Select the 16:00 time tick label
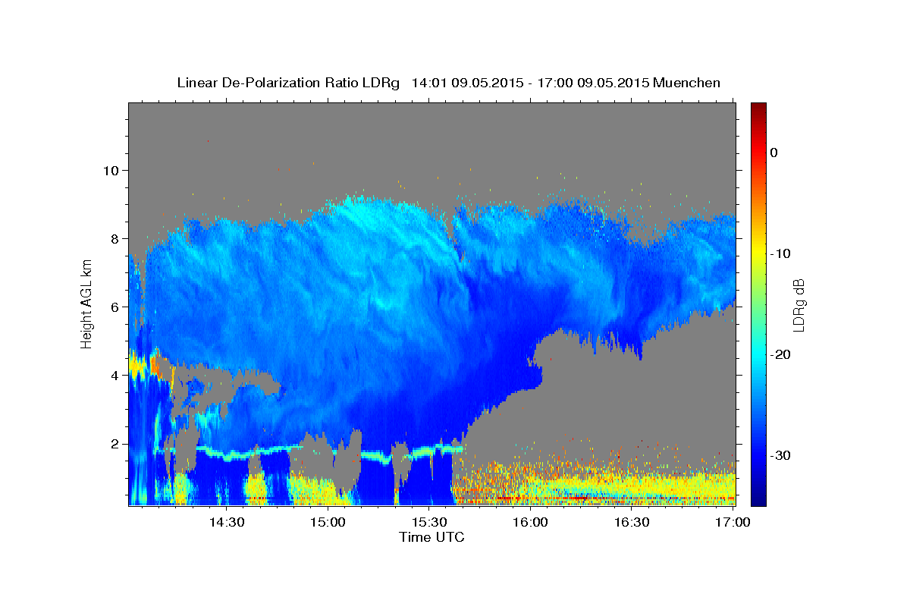 [x=530, y=522]
